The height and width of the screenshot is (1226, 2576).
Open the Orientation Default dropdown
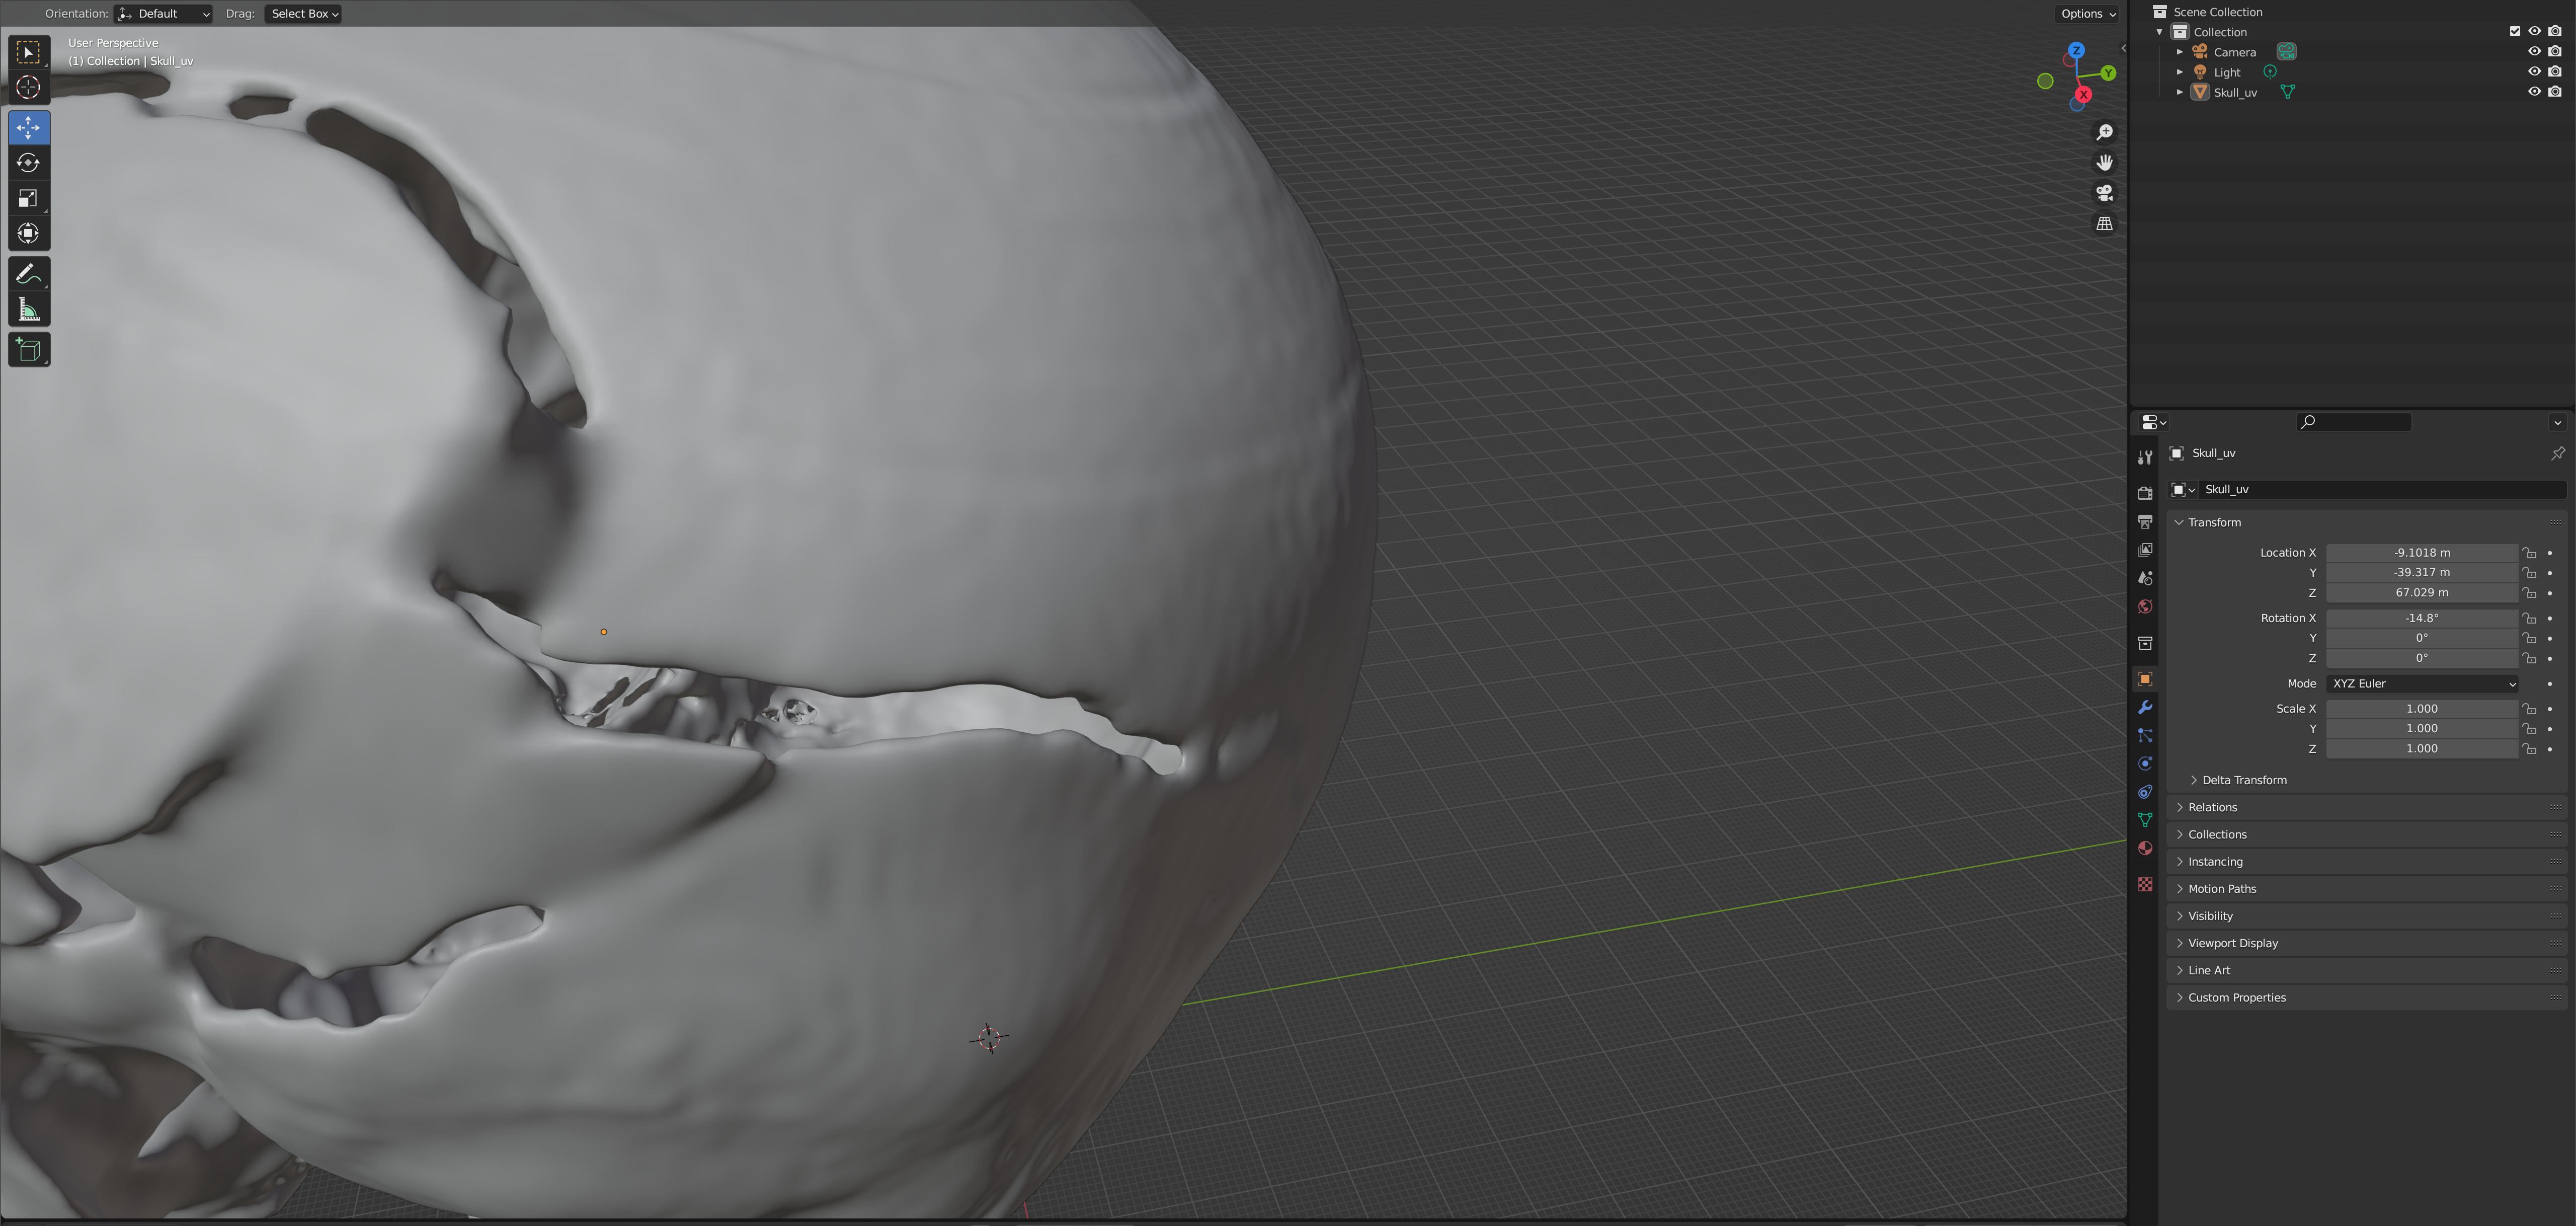164,13
